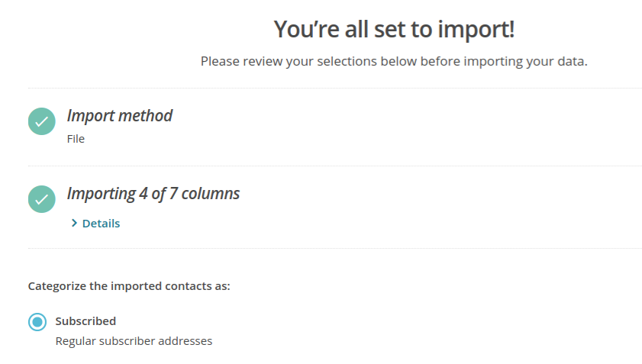Choose regular subscriber categorization for imported contacts
This screenshot has height=364, width=642.
click(x=37, y=322)
